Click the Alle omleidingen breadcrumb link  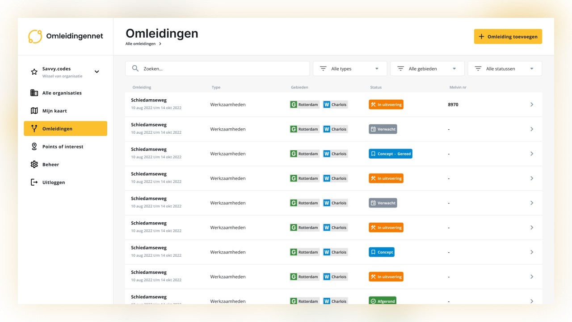click(140, 44)
